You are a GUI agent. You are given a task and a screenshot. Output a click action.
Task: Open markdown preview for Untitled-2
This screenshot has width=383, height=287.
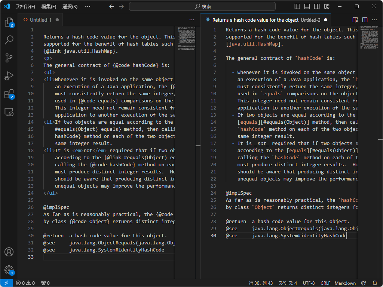pyautogui.click(x=355, y=19)
